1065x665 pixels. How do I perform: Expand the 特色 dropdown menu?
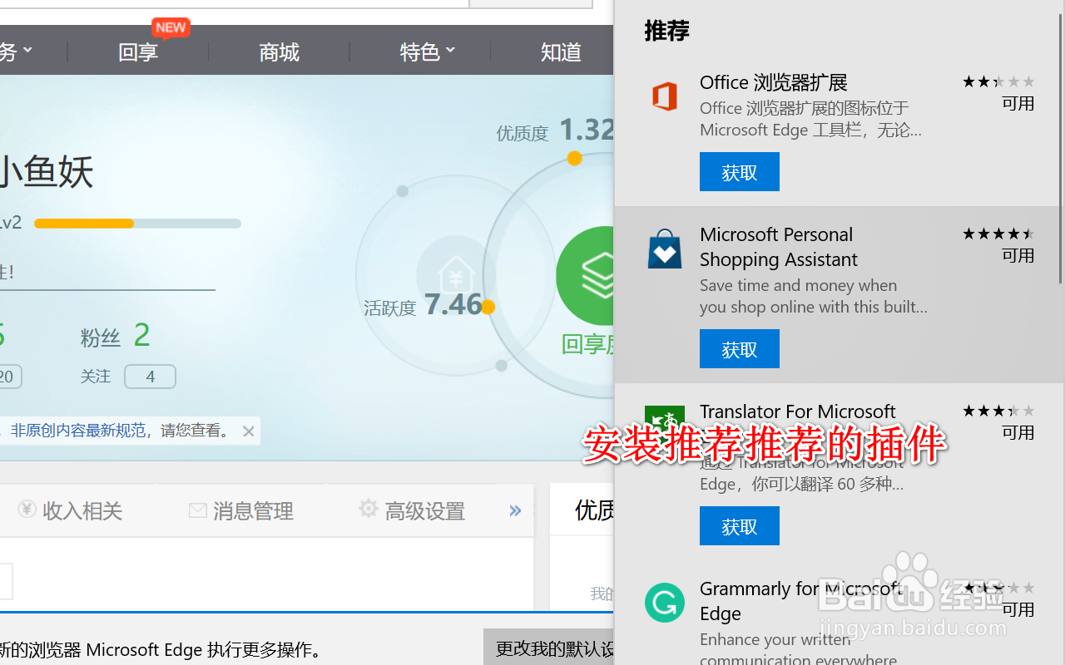(428, 52)
